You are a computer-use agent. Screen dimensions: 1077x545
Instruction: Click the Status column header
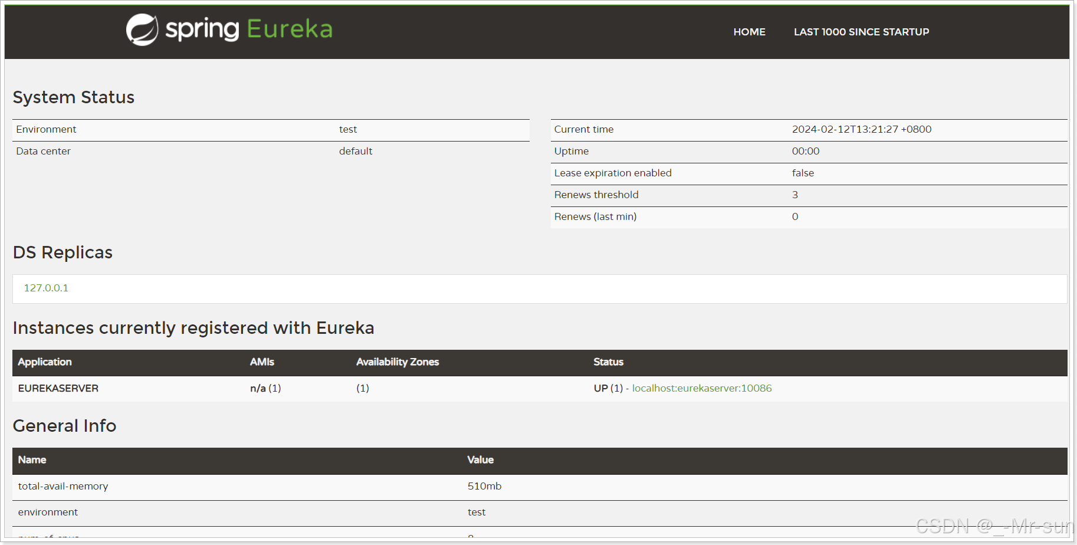pos(609,362)
